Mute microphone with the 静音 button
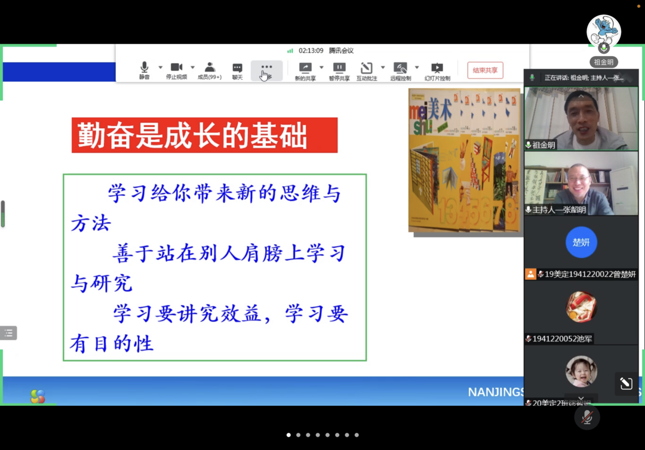This screenshot has height=450, width=645. tap(144, 70)
